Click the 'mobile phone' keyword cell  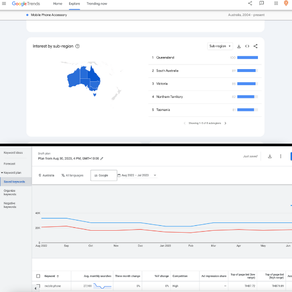[x=53, y=286]
